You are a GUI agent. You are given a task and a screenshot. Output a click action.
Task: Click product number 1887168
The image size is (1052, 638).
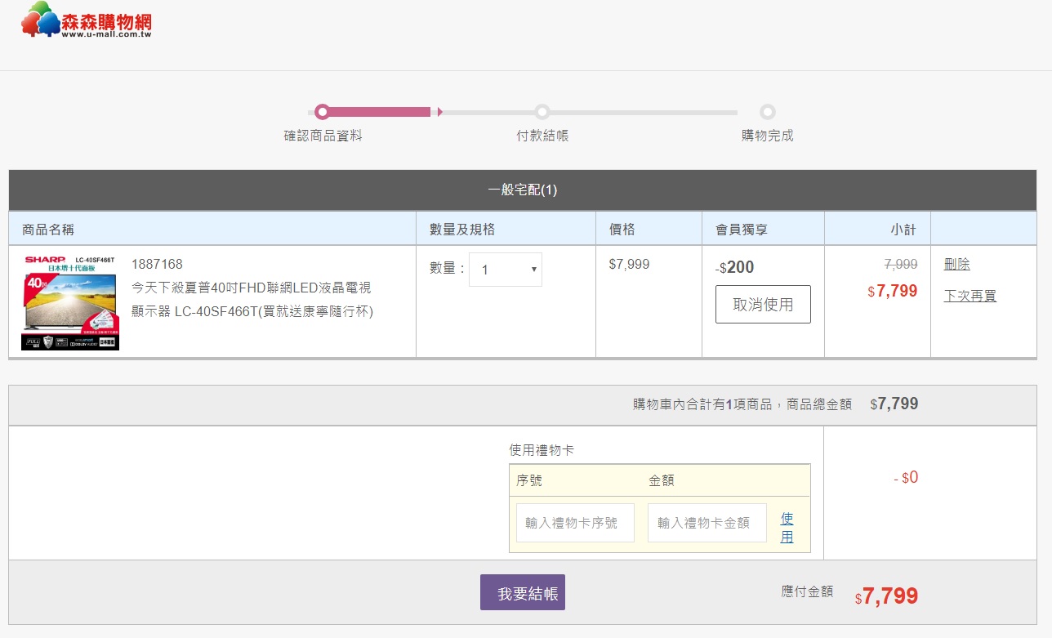[x=157, y=264]
